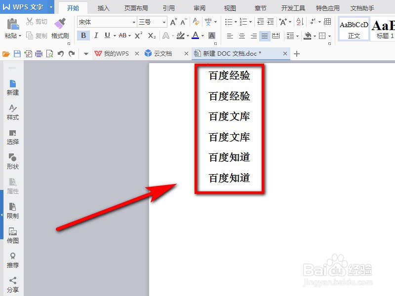Toggle show/hide paragraph marks icon
The height and width of the screenshot is (296, 395).
coord(313,22)
